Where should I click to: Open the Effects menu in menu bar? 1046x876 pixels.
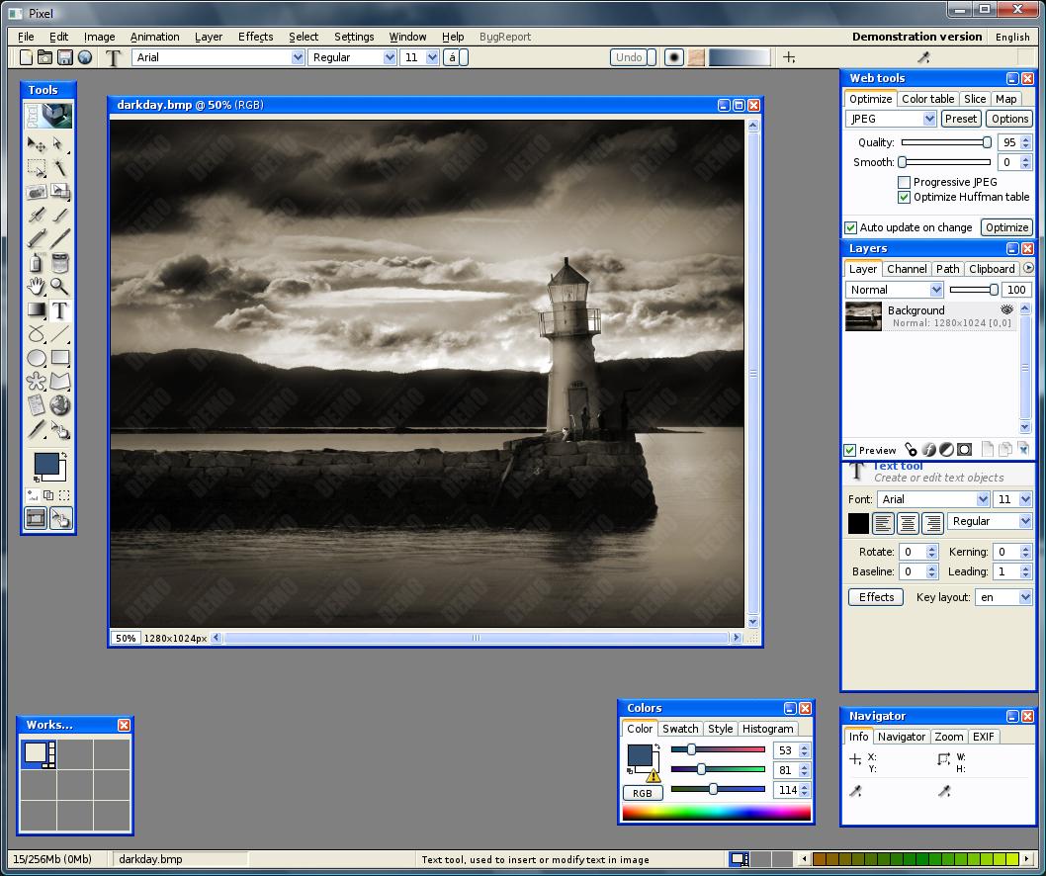pyautogui.click(x=255, y=37)
